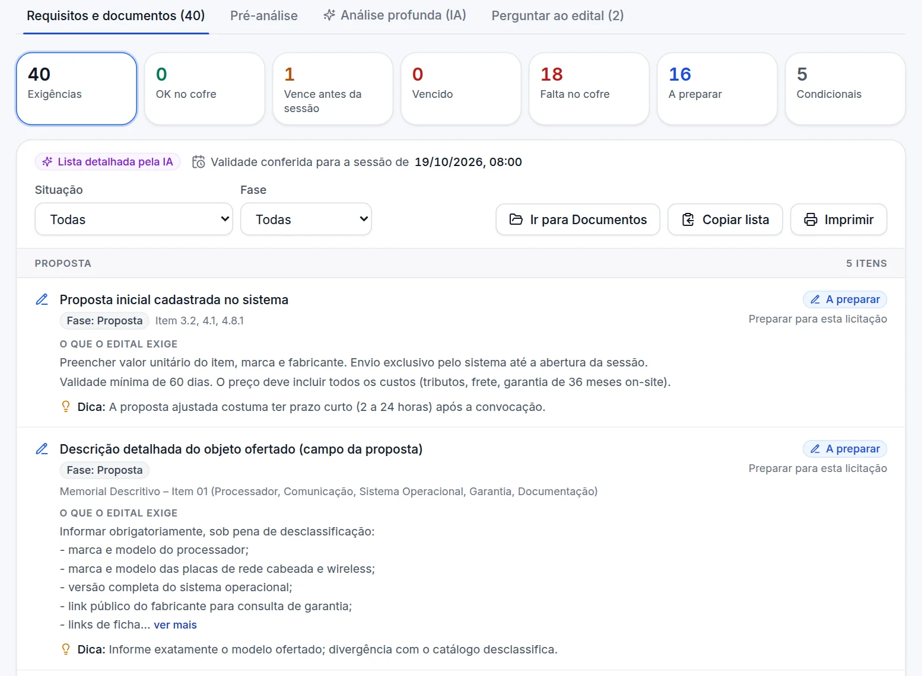Click the Imprimir button

[x=839, y=219]
